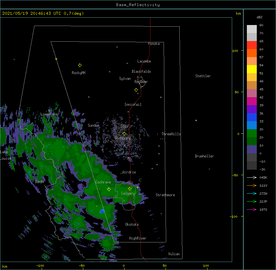276x270 pixels.
Task: Click the Sundre label
Action: pos(93,125)
